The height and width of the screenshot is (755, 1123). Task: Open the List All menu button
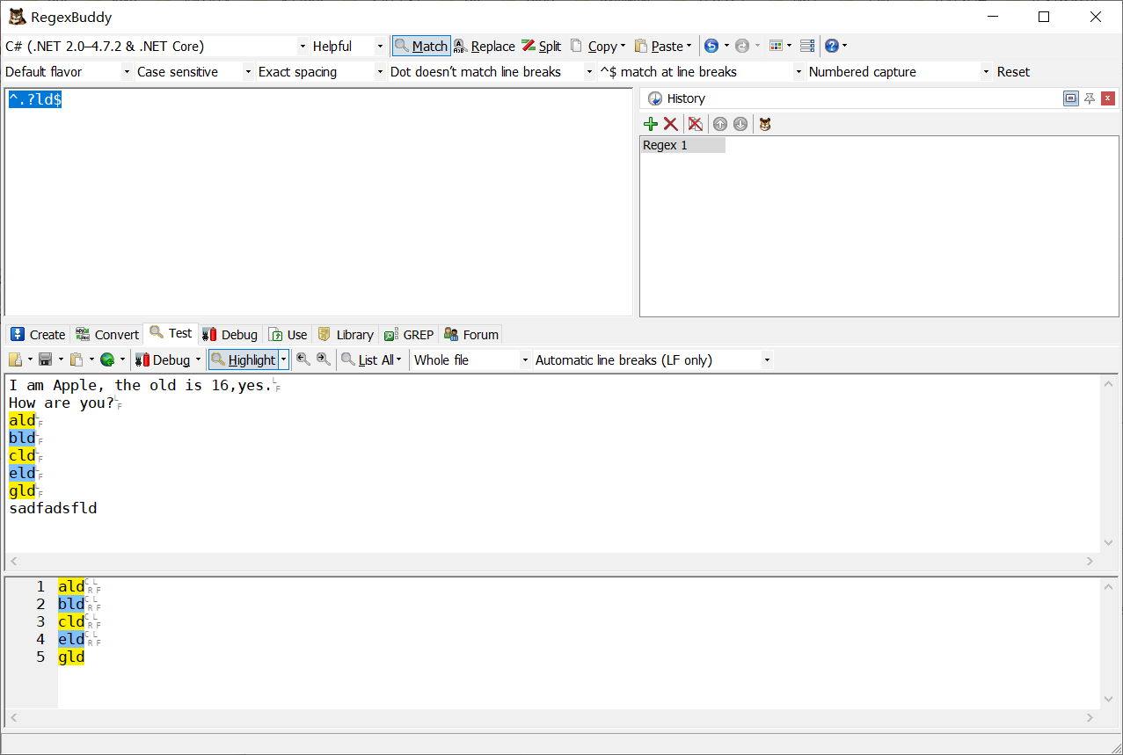click(372, 359)
